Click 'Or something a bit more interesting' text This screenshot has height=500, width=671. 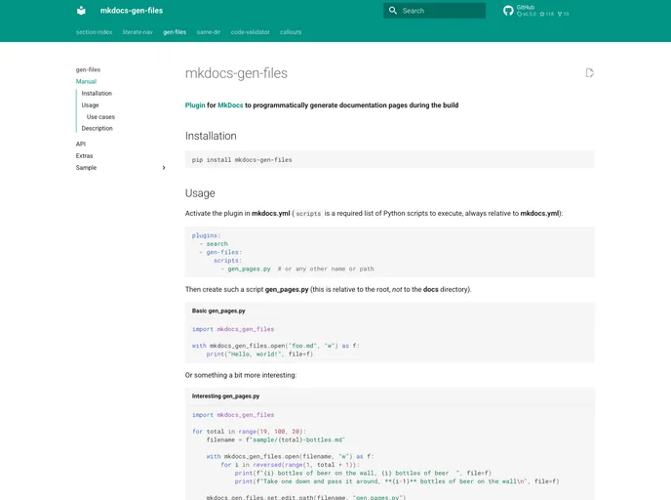click(241, 375)
